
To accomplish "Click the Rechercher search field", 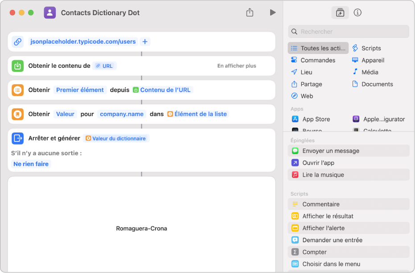I will pyautogui.click(x=349, y=32).
